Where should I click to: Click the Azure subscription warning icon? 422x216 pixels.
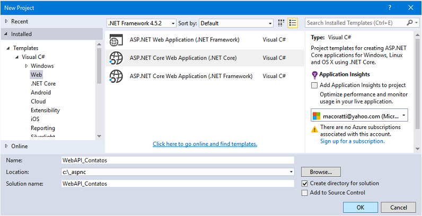[x=314, y=129]
